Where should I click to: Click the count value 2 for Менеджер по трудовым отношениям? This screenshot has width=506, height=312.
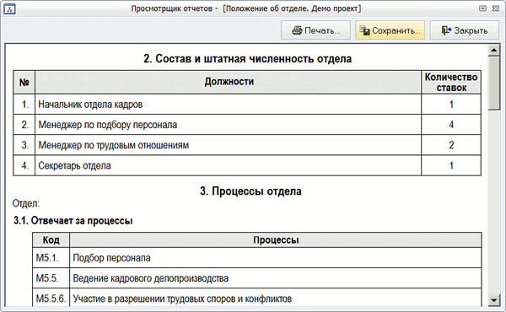click(451, 145)
